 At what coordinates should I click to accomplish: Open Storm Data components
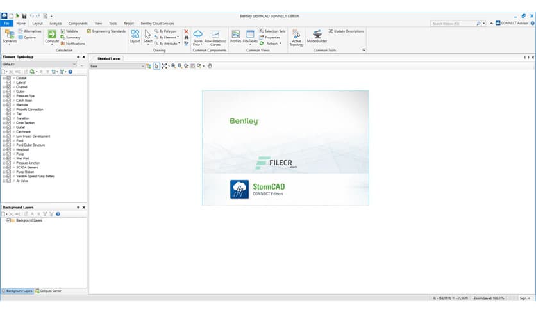click(x=197, y=38)
